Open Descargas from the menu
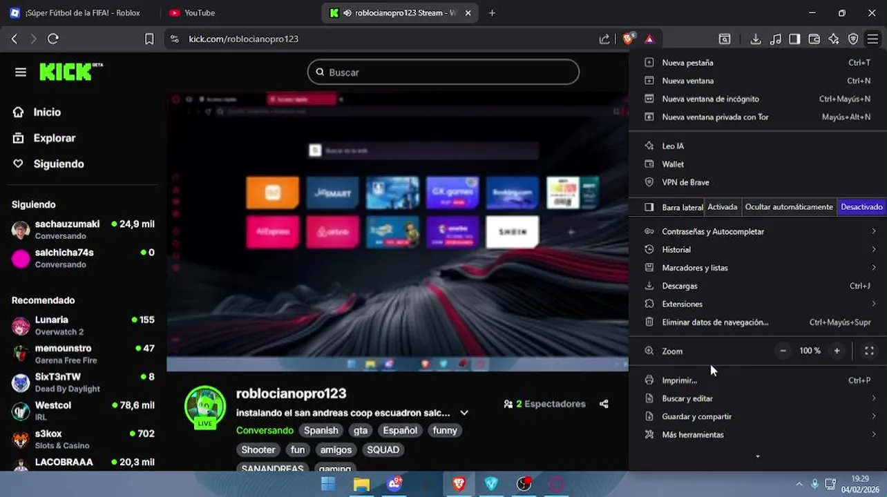This screenshot has height=497, width=887. coord(758,286)
